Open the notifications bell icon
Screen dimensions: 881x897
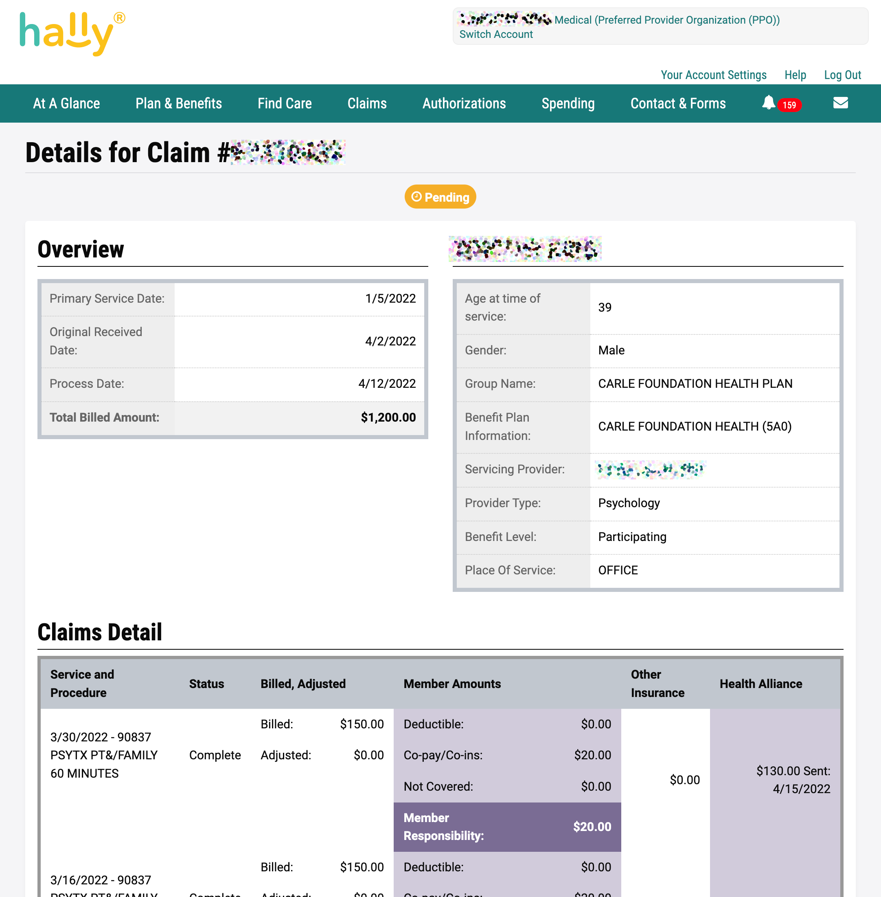point(768,102)
